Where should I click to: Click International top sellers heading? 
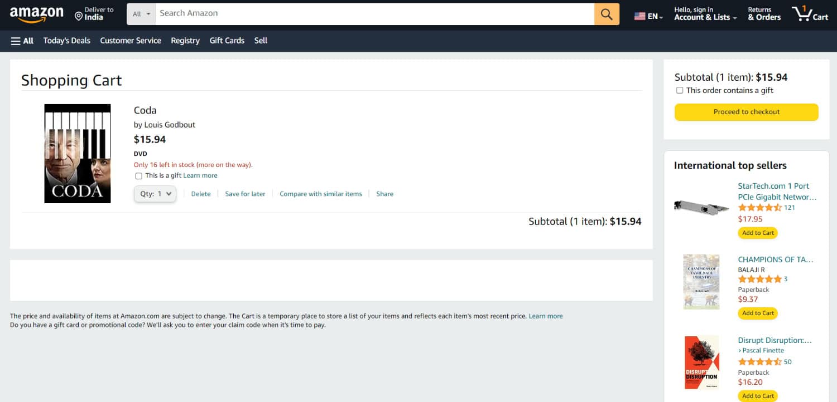point(730,165)
